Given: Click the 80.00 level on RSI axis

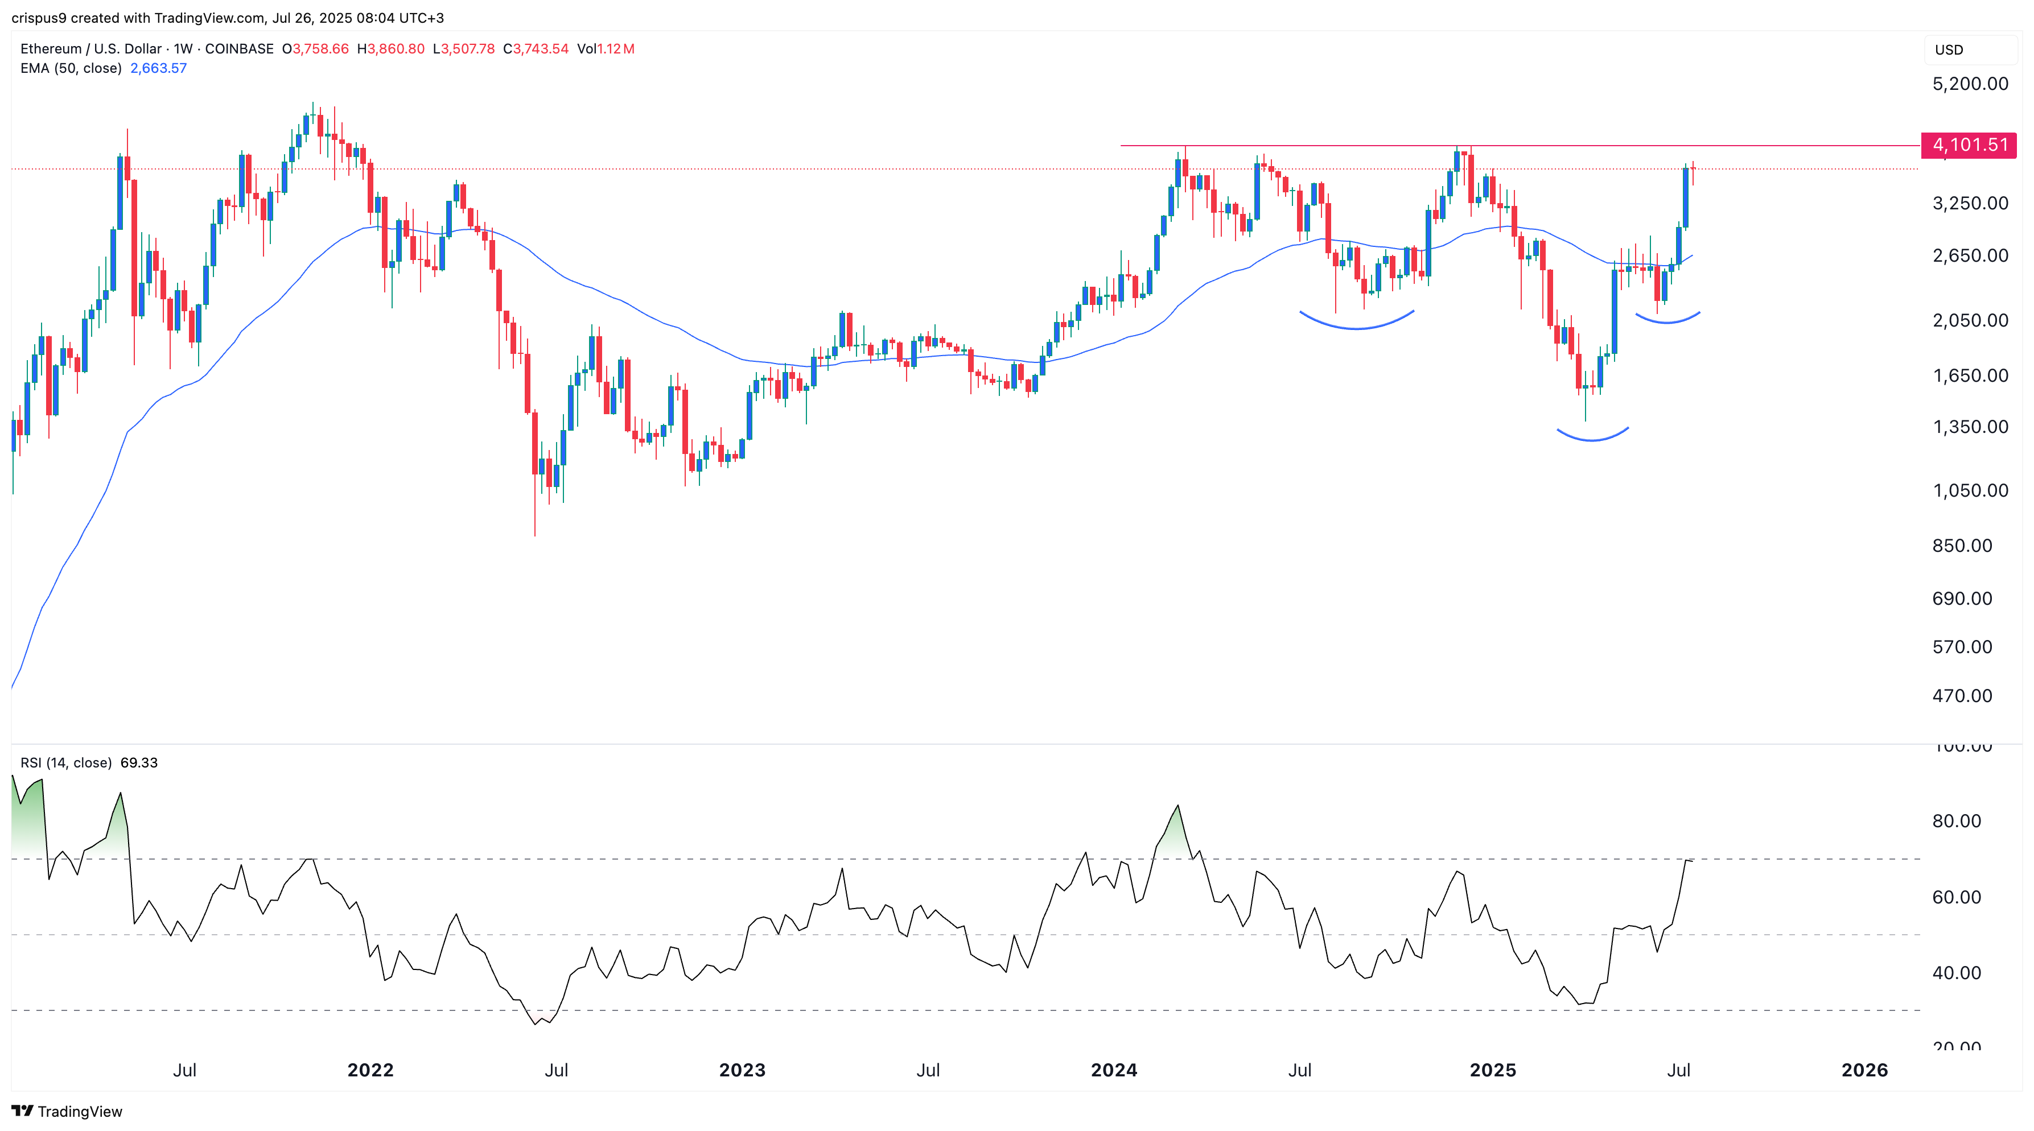Looking at the screenshot, I should (1956, 821).
